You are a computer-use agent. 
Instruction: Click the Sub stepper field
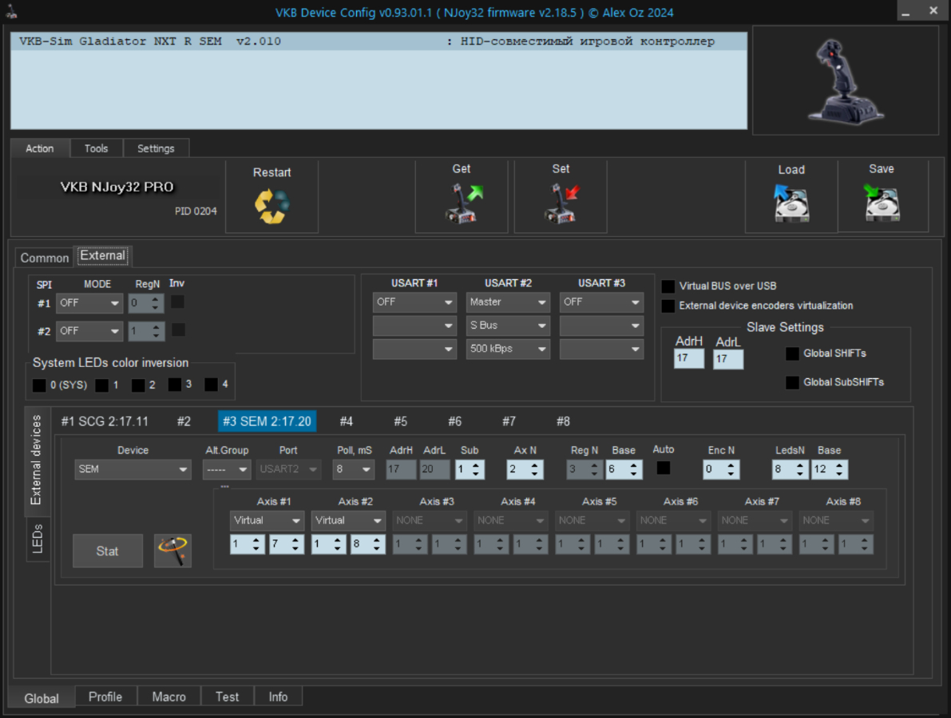(x=470, y=469)
